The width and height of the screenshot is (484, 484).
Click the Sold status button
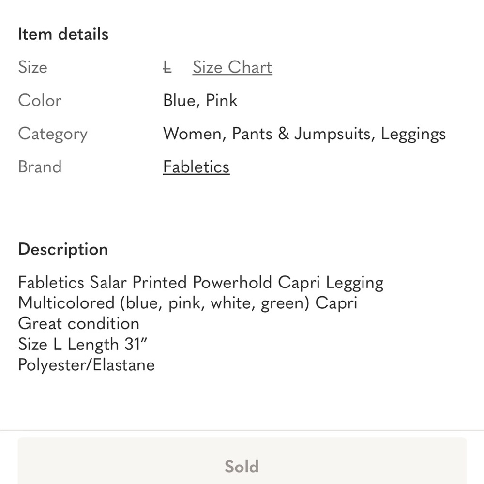coord(242,466)
